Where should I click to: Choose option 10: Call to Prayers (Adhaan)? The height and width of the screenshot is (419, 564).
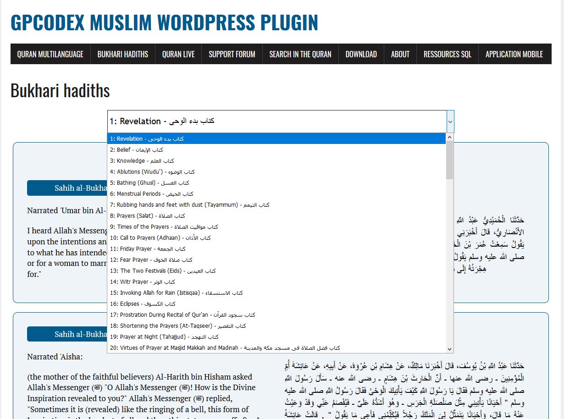point(276,237)
